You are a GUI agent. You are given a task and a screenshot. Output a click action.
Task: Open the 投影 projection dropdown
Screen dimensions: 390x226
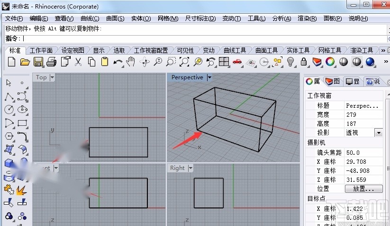click(x=379, y=133)
